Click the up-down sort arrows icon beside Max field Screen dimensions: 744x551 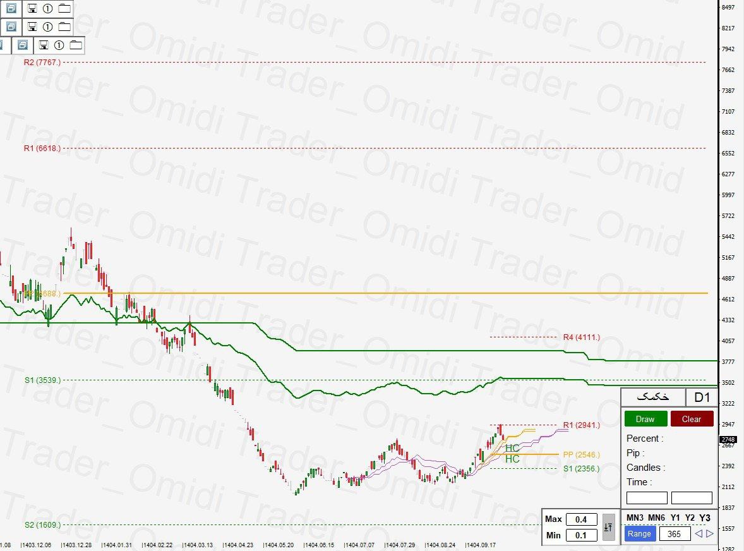tap(608, 526)
